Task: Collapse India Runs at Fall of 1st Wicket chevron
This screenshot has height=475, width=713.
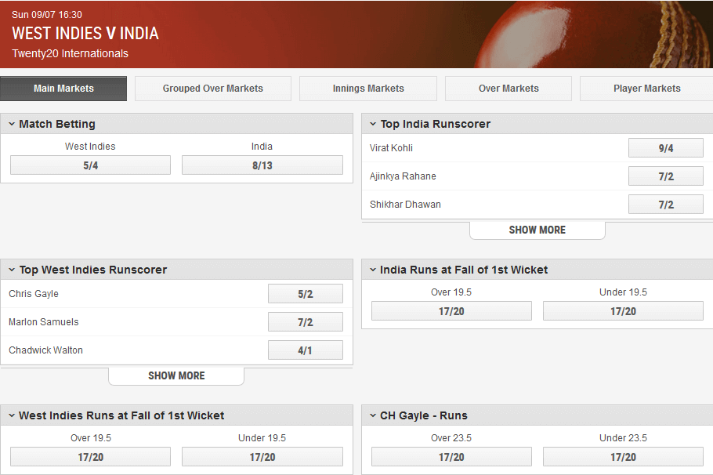Action: point(373,270)
